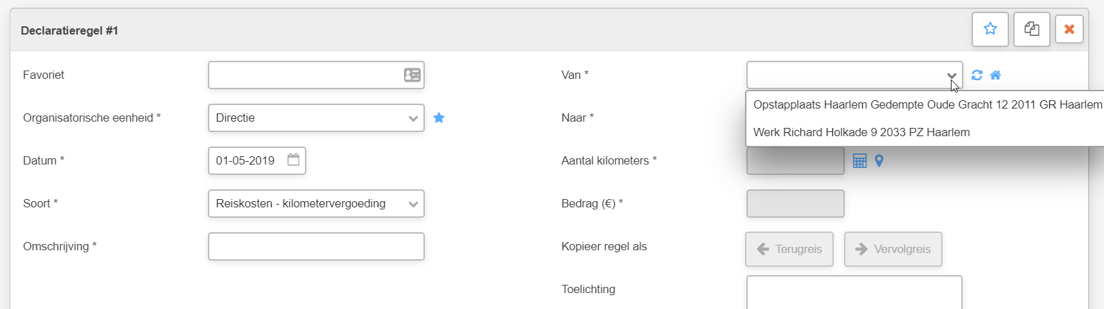Select Opstapplaats Haarlem Gedempte Oude Gracht option
This screenshot has height=309, width=1104.
927,104
